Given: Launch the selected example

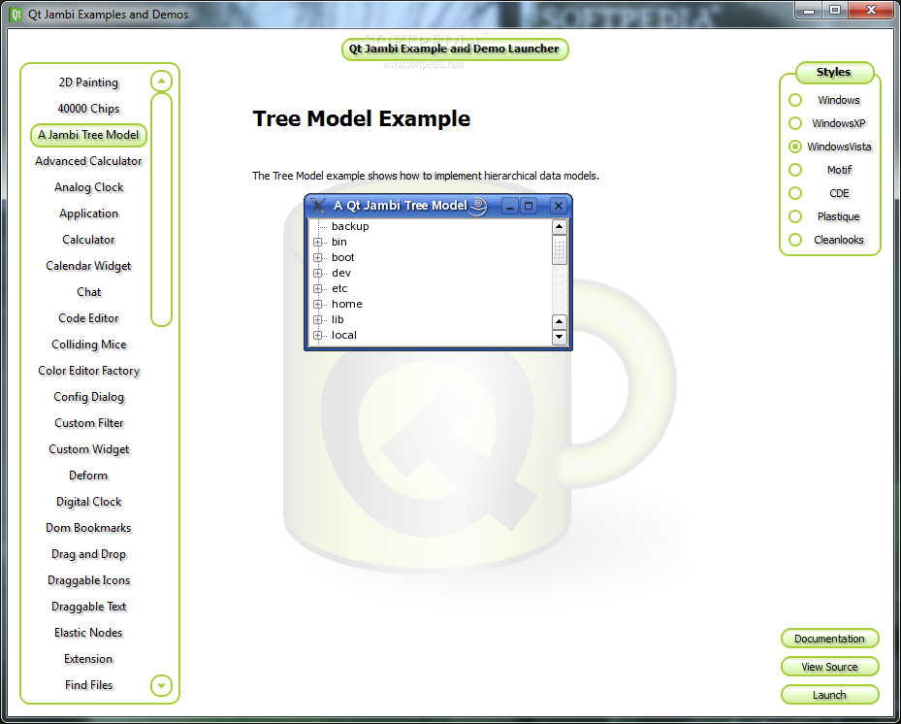Looking at the screenshot, I should tap(830, 695).
